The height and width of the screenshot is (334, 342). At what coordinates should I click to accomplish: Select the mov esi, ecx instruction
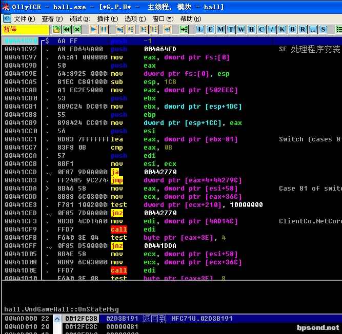click(x=172, y=164)
